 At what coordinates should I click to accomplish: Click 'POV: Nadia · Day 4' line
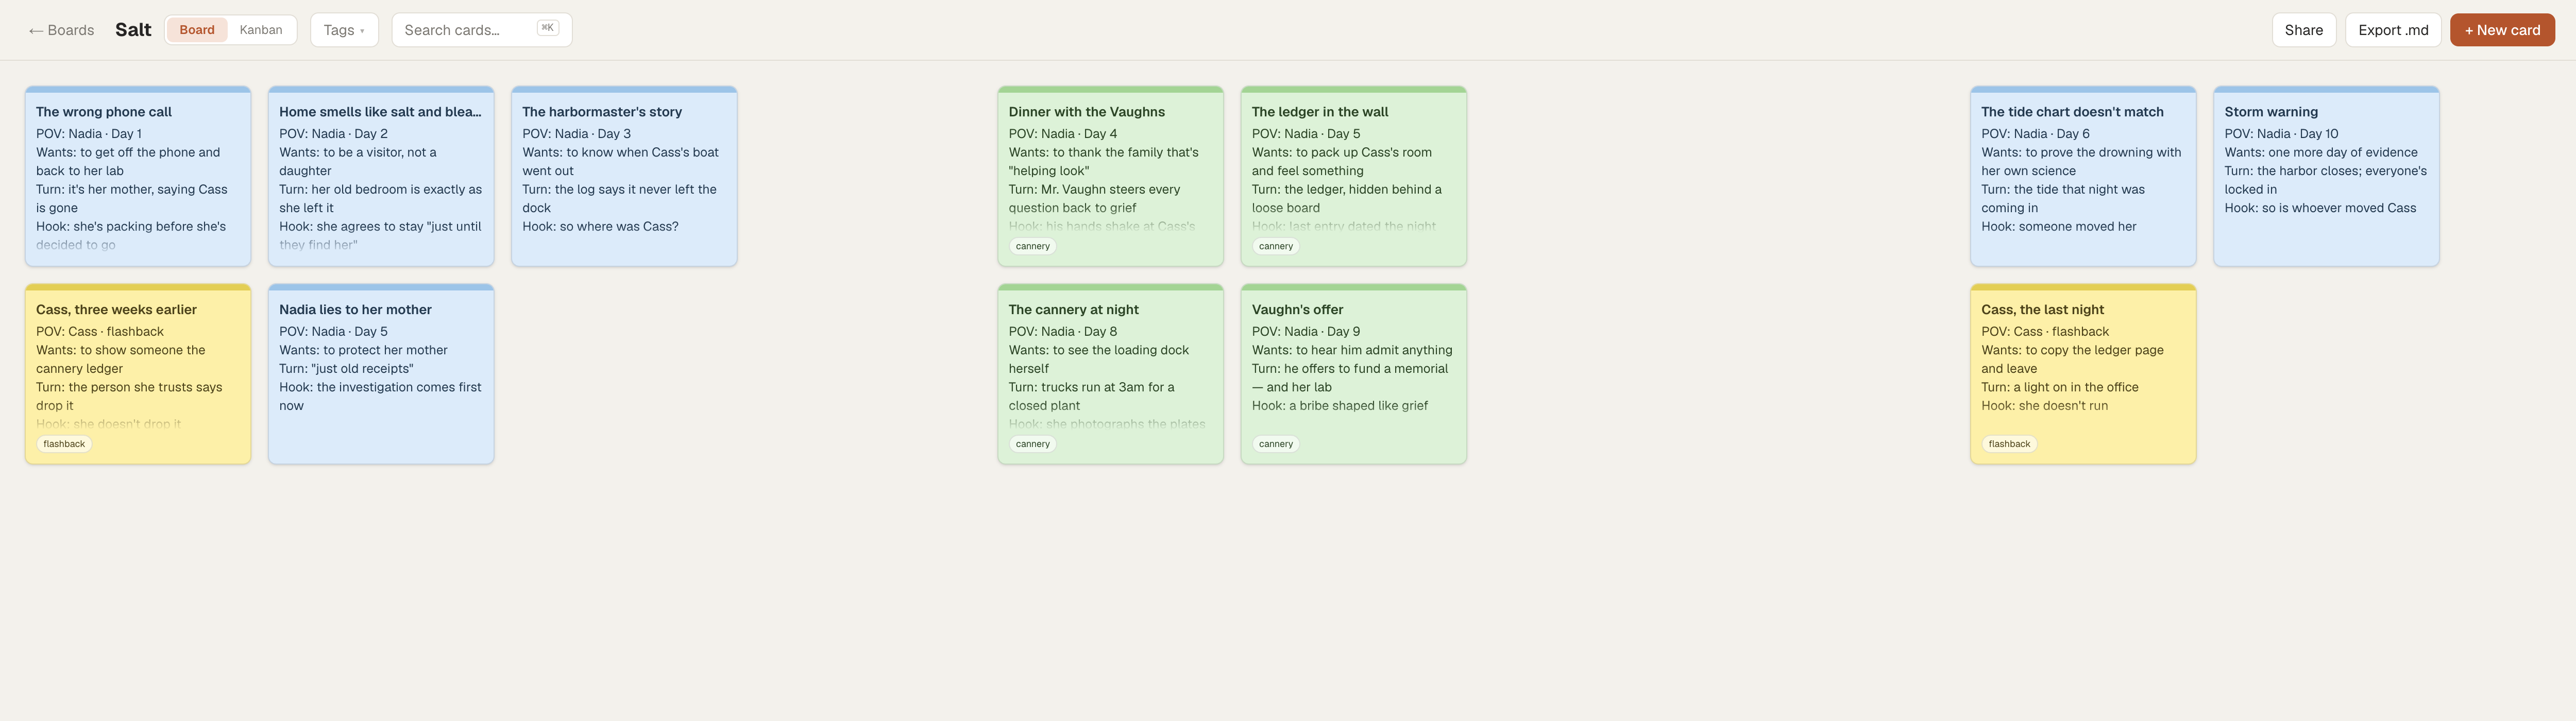1063,134
